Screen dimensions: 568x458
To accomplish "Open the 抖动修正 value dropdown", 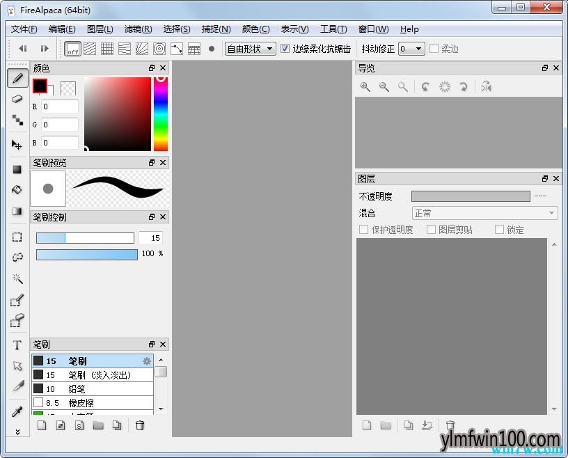I will click(411, 49).
